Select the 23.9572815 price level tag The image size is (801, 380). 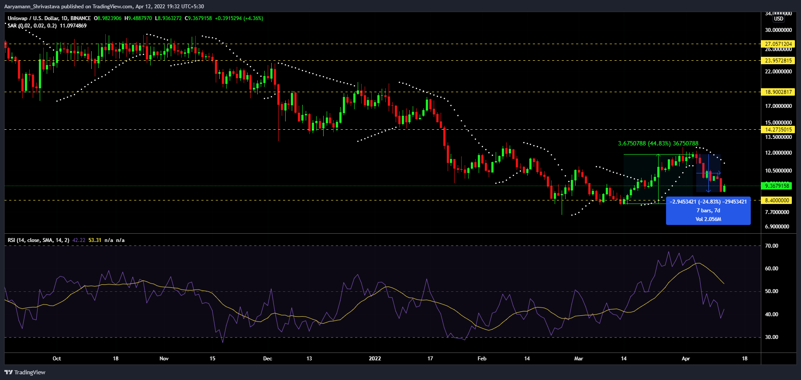[x=778, y=61]
